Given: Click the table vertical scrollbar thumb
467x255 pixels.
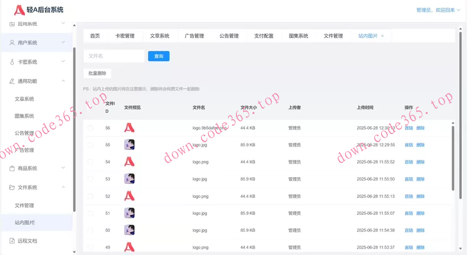Looking at the screenshot, I should (x=453, y=158).
